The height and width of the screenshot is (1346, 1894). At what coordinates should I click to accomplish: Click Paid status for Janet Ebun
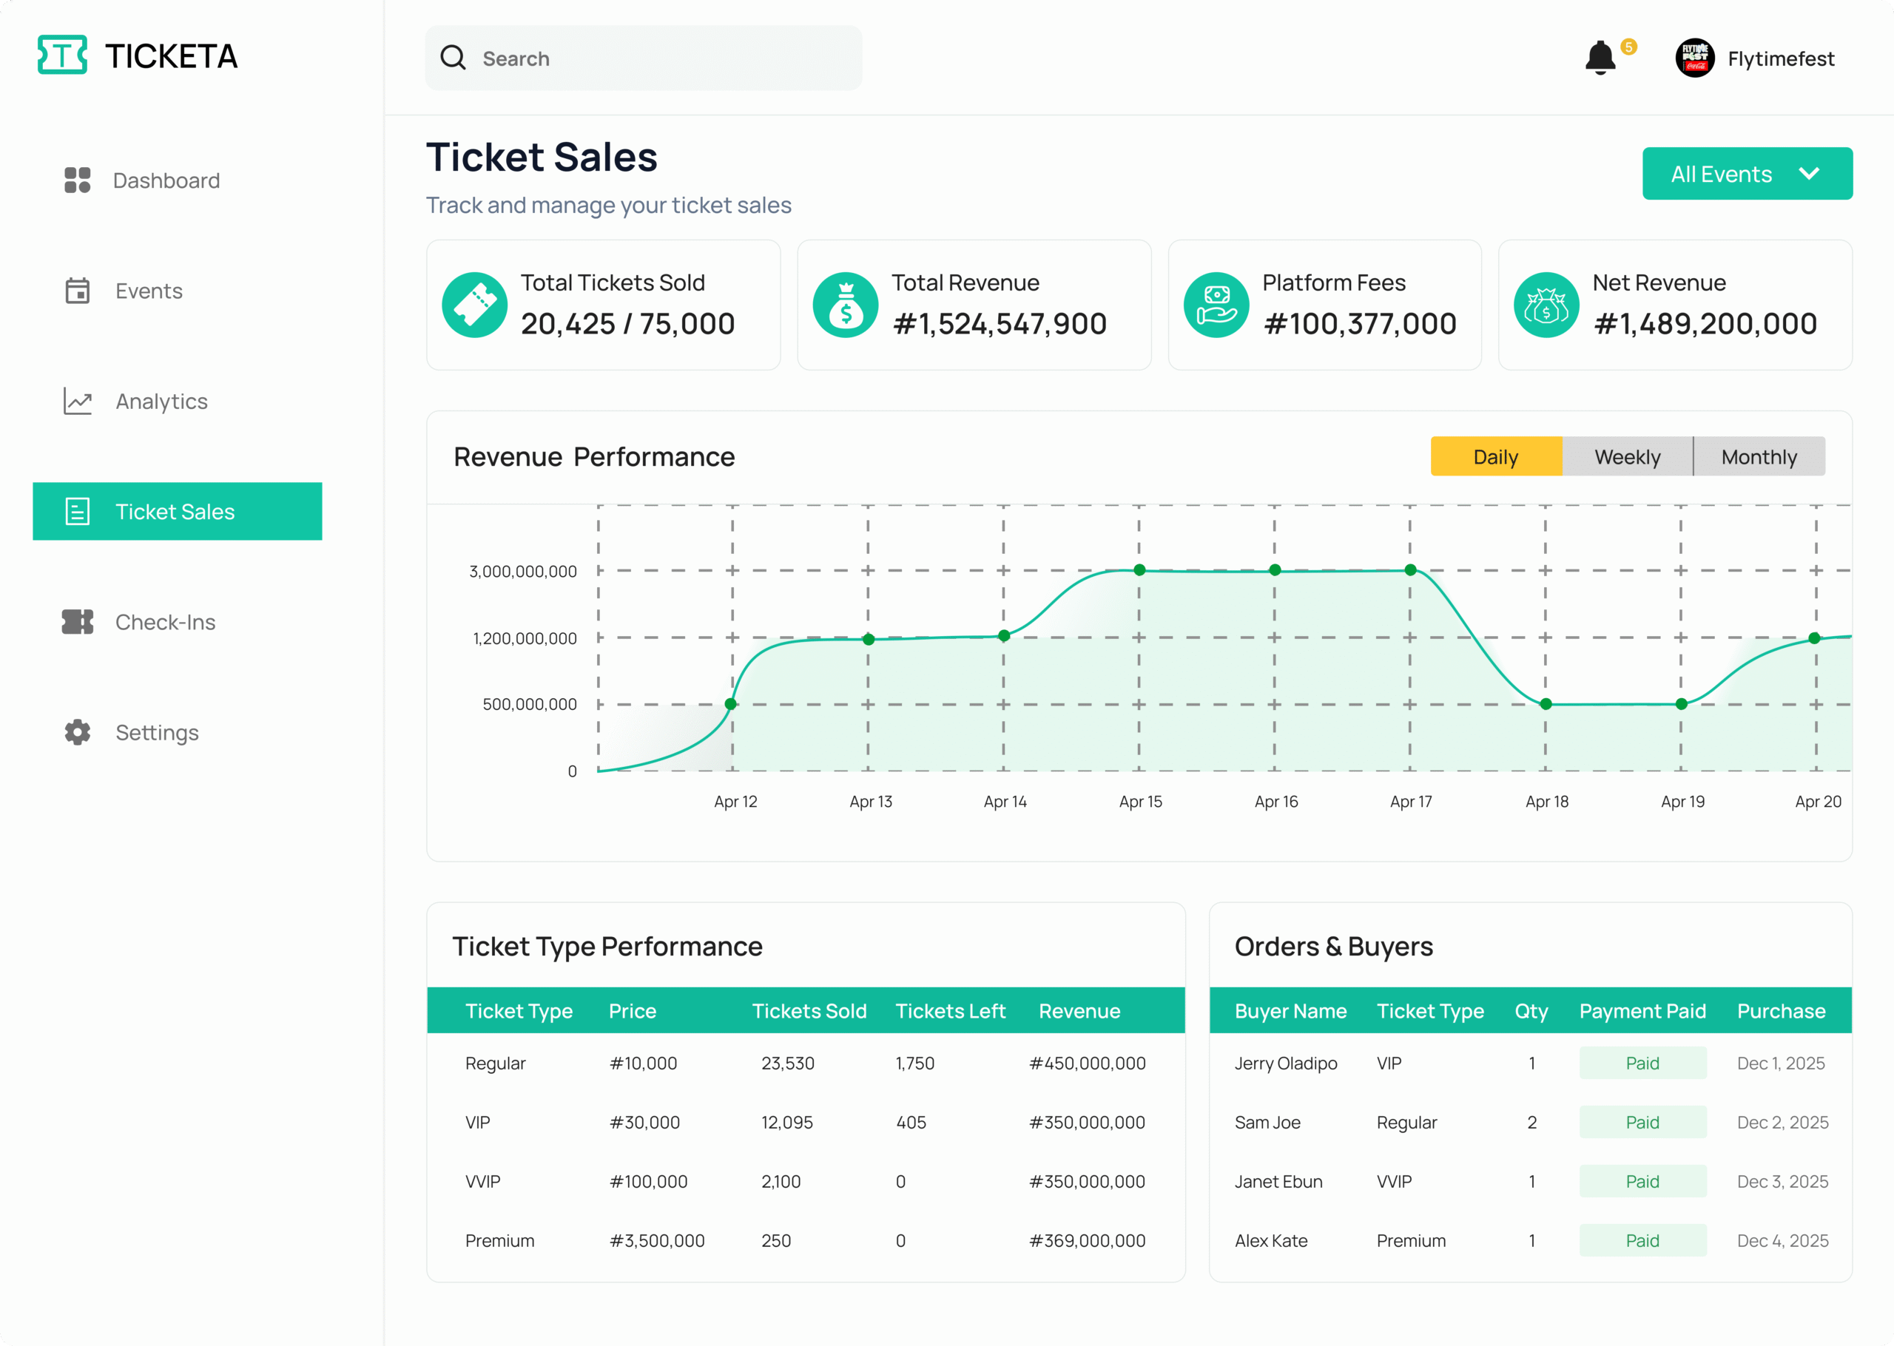coord(1642,1181)
